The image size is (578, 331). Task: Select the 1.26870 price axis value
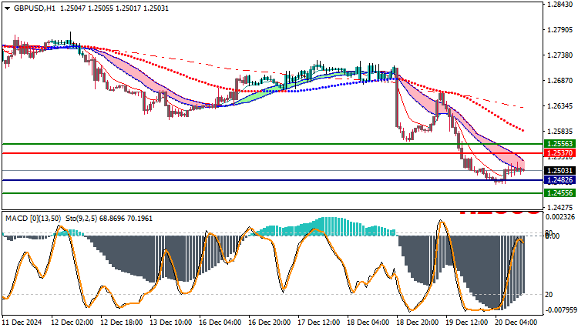point(560,81)
